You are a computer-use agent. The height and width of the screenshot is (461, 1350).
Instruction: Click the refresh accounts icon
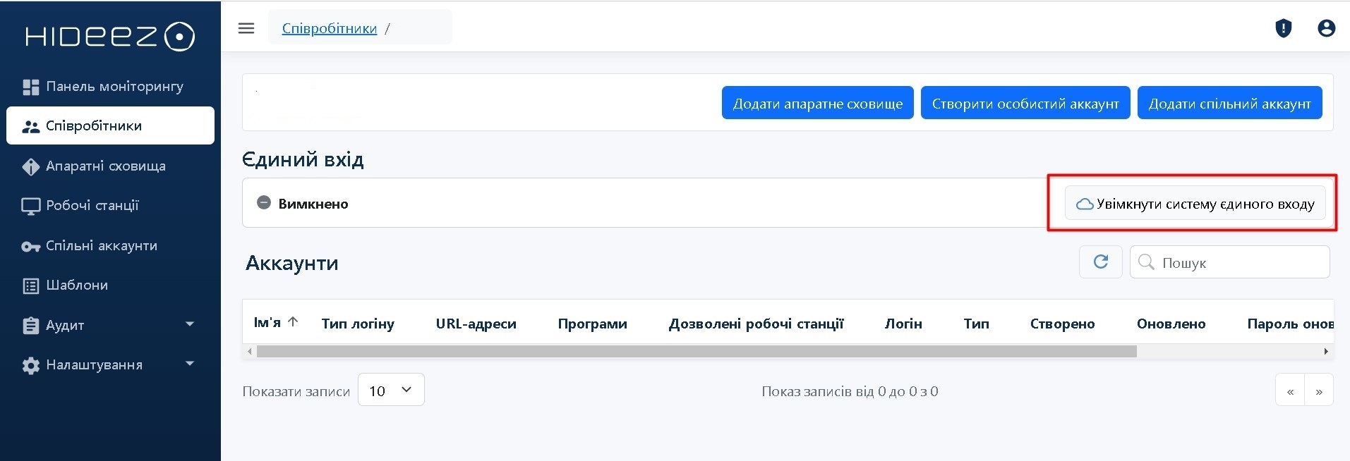1100,262
